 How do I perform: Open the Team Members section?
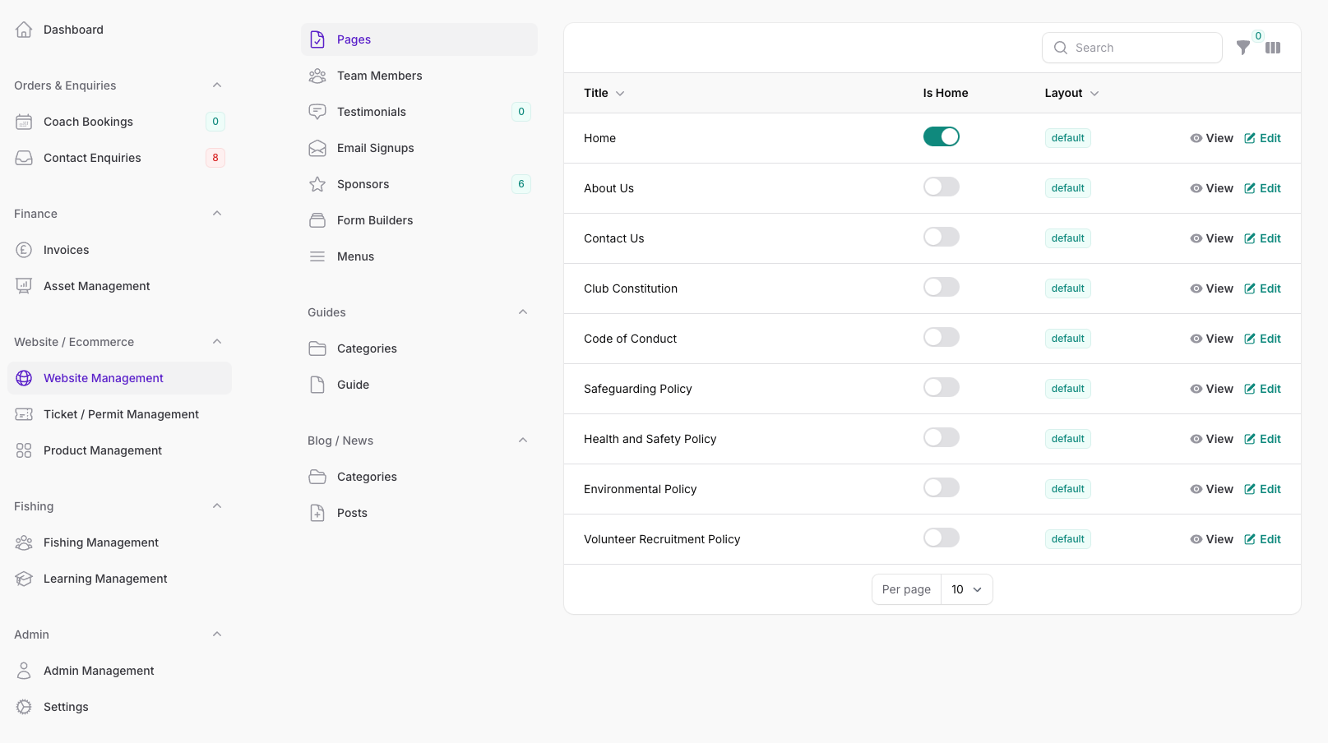[x=379, y=75]
